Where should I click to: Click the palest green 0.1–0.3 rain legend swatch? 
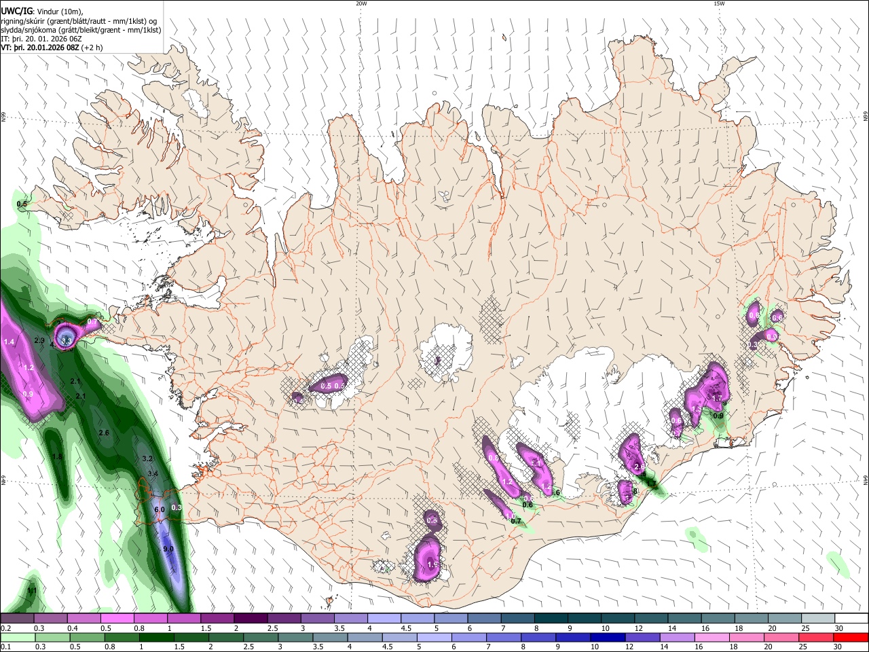[x=17, y=637]
